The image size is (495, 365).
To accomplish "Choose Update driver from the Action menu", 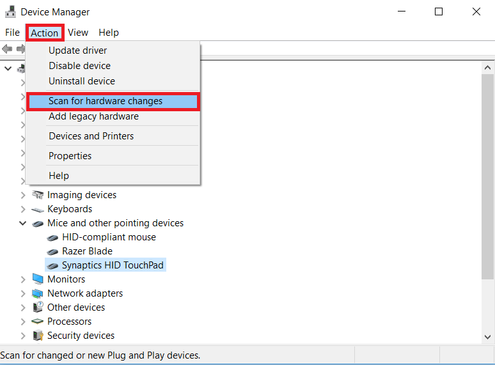I will tap(113, 50).
